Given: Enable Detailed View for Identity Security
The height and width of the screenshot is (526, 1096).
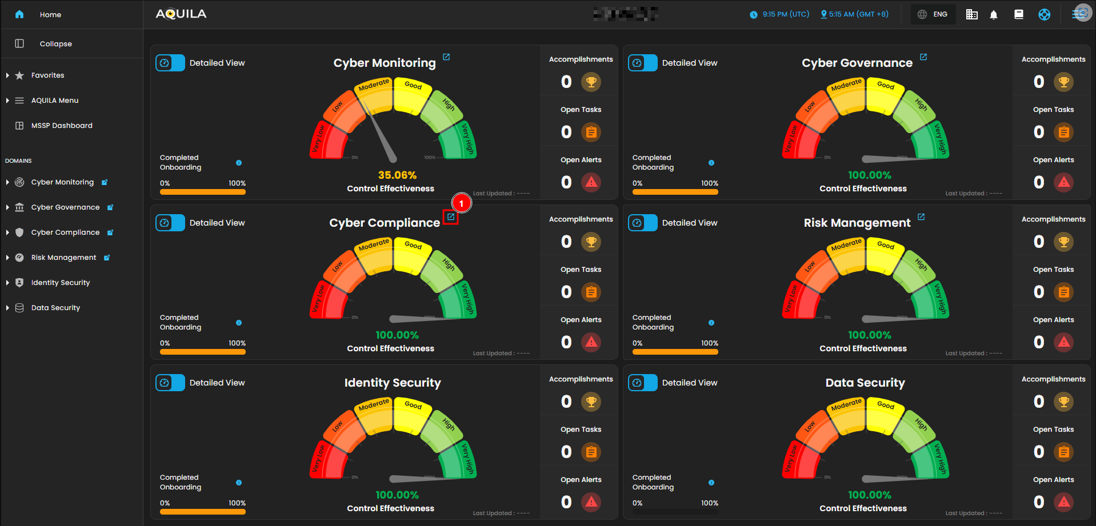Looking at the screenshot, I should click(x=170, y=383).
